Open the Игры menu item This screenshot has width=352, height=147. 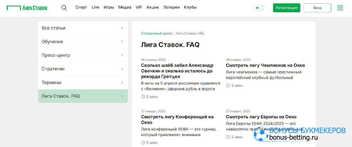coord(109,7)
